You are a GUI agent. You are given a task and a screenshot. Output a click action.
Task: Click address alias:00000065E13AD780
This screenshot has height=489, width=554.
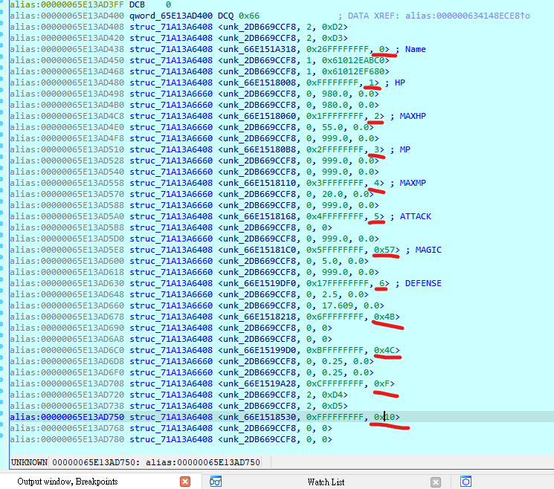point(67,439)
